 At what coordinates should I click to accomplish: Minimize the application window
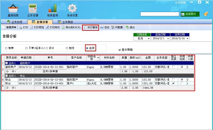tap(192, 2)
